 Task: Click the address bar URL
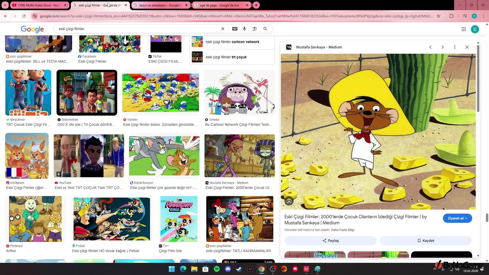(x=236, y=16)
